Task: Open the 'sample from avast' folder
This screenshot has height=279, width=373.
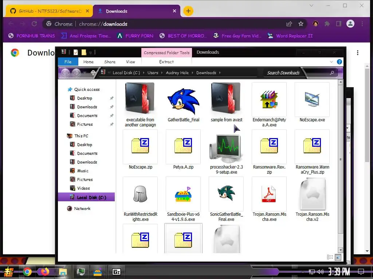Action: [x=226, y=102]
